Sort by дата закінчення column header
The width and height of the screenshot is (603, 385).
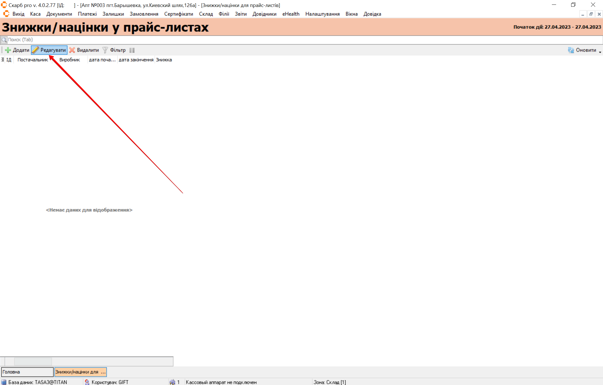pos(136,60)
